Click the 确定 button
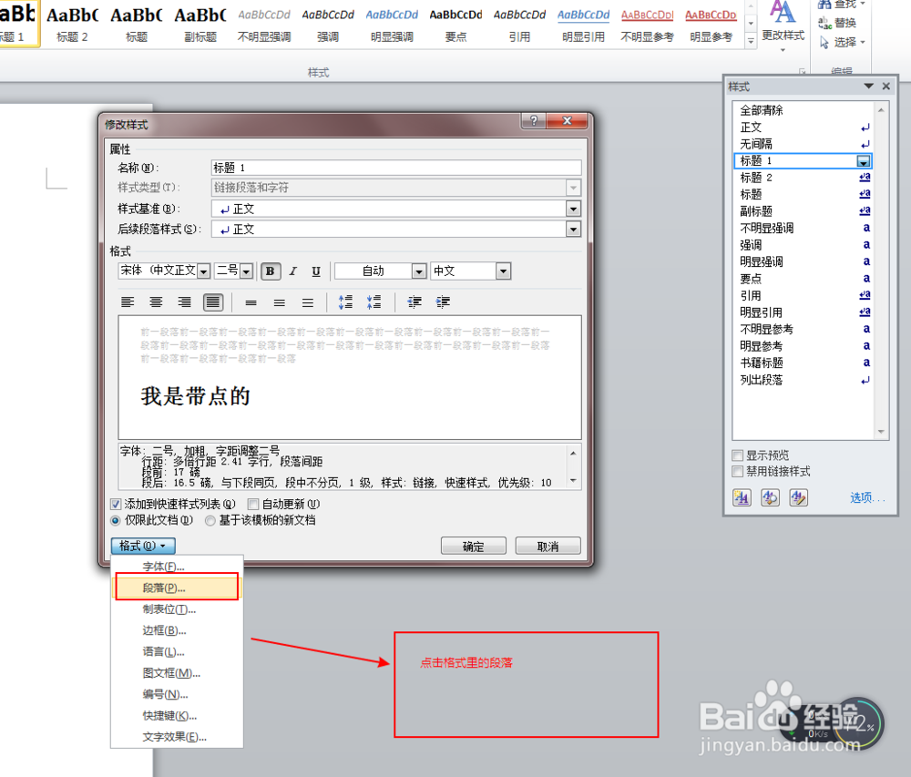This screenshot has width=911, height=777. tap(473, 545)
